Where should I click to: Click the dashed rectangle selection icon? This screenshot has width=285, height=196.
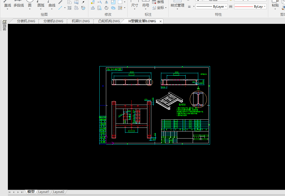120,2
